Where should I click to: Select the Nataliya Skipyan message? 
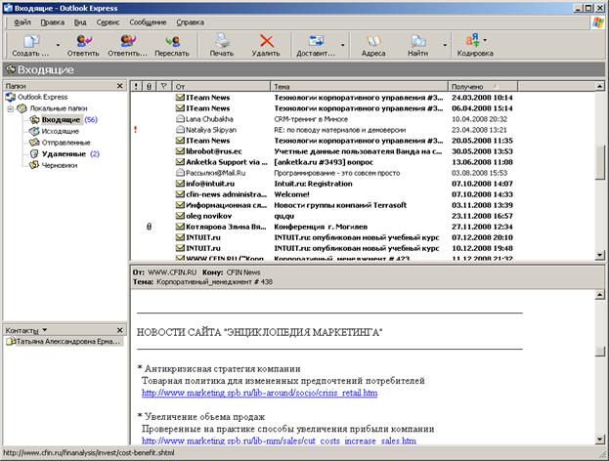(324, 130)
